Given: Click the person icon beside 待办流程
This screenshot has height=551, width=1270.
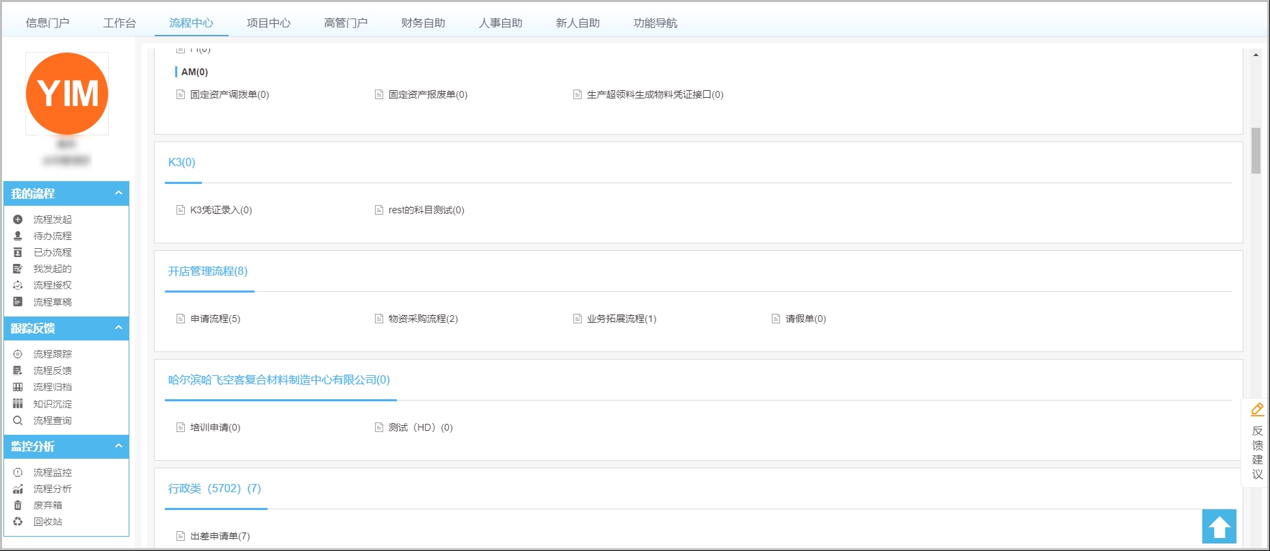Looking at the screenshot, I should click(x=18, y=236).
